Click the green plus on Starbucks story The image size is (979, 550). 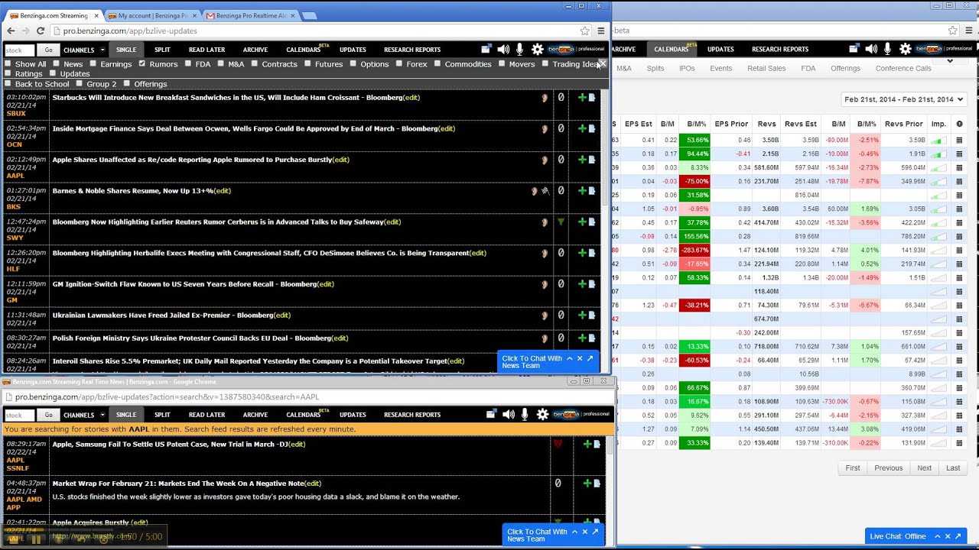(582, 98)
